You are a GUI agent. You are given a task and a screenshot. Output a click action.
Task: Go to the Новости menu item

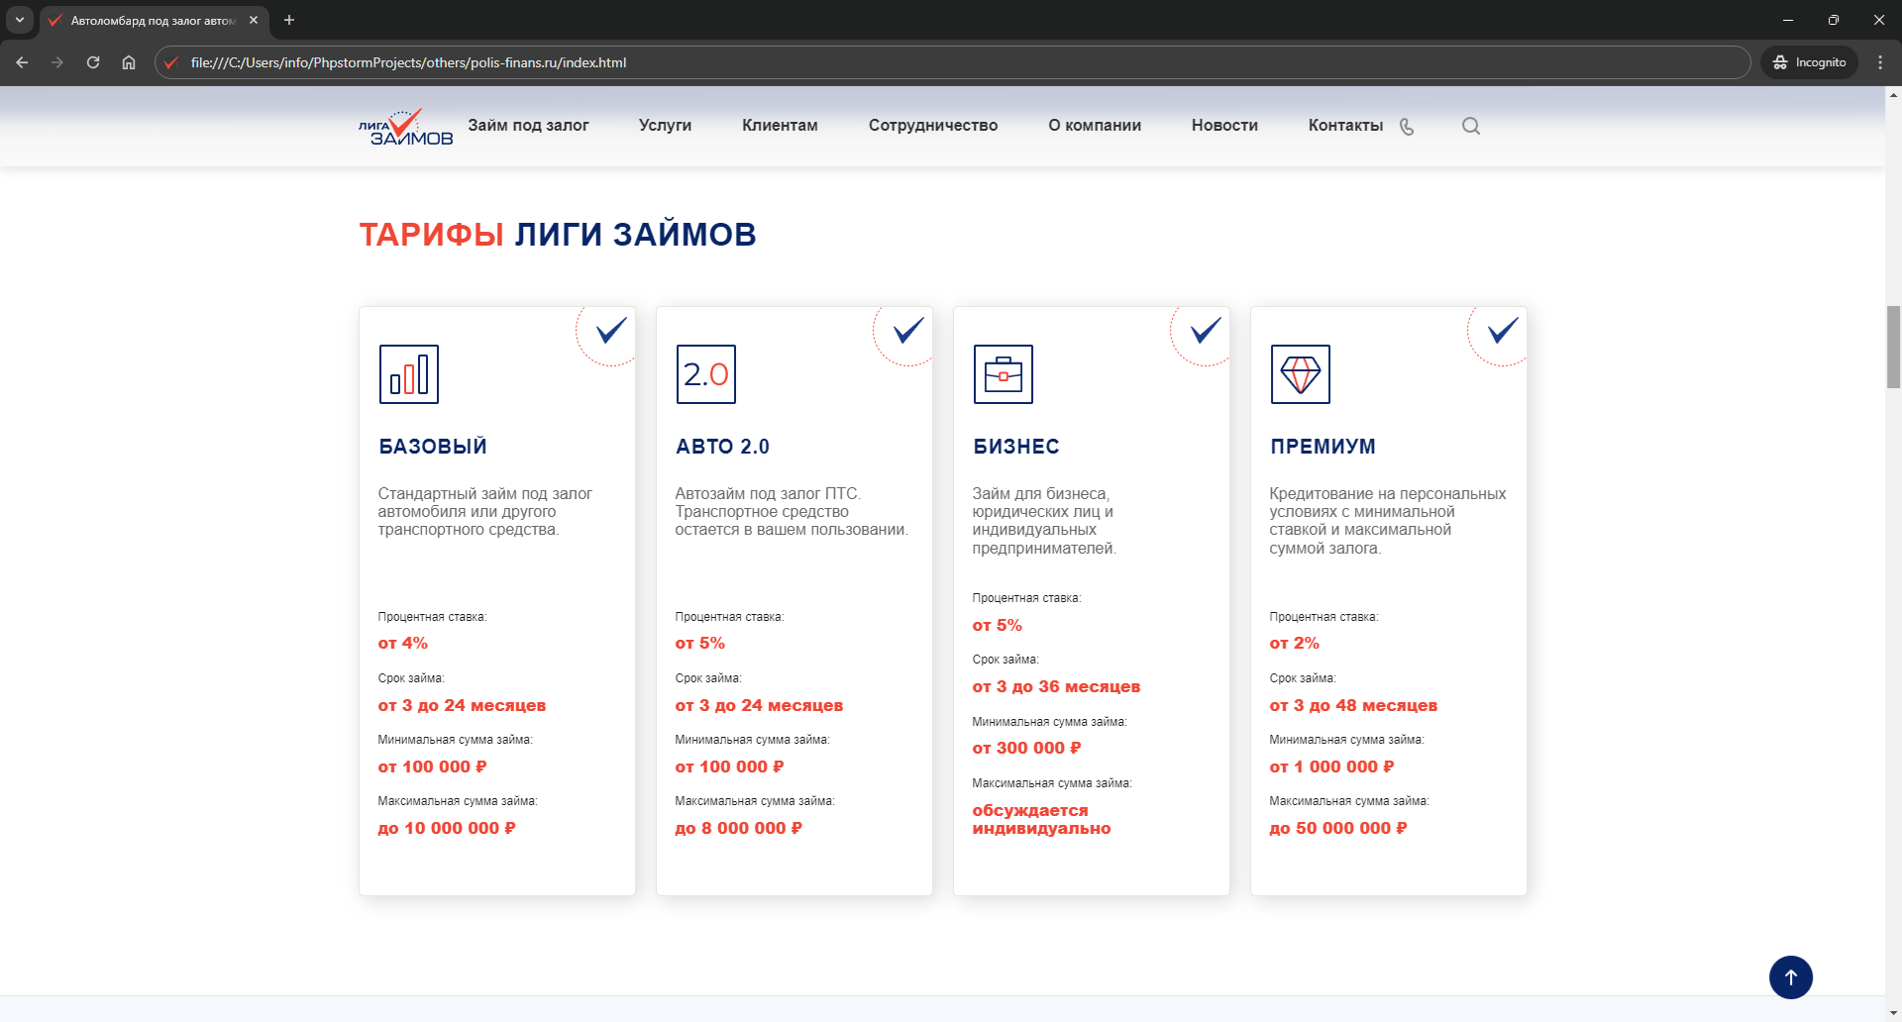tap(1224, 126)
